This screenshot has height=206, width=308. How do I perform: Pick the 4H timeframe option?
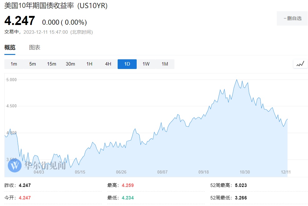point(108,64)
